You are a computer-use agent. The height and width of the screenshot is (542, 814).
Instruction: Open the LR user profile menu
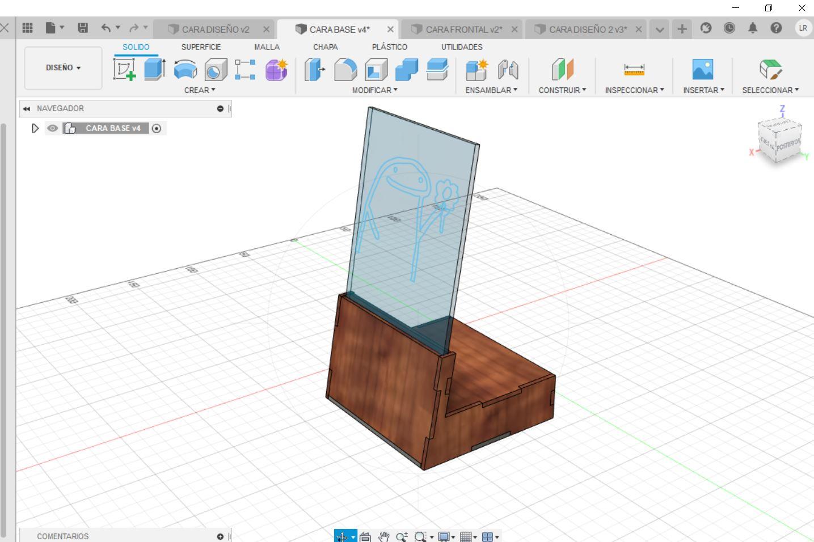coord(803,28)
